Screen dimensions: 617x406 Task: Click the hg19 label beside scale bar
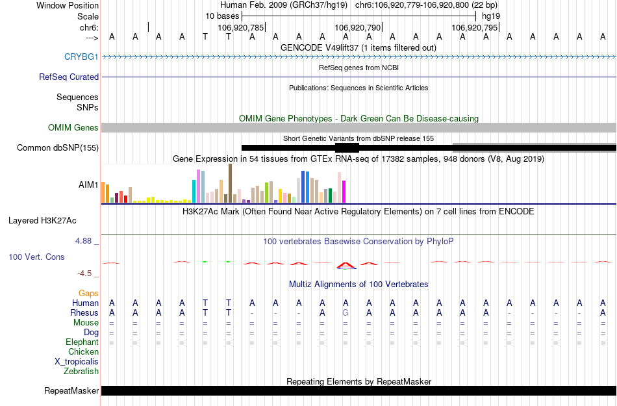(491, 16)
